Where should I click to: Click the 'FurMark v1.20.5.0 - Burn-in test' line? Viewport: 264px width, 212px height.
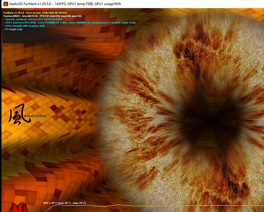click(x=35, y=13)
